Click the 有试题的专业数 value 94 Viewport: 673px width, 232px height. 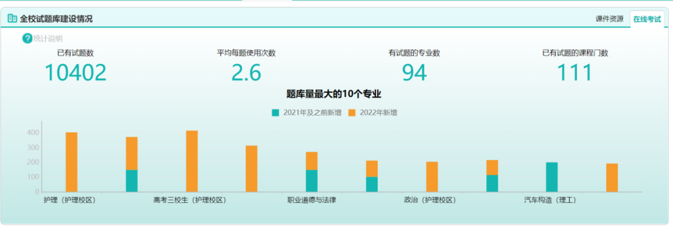414,73
